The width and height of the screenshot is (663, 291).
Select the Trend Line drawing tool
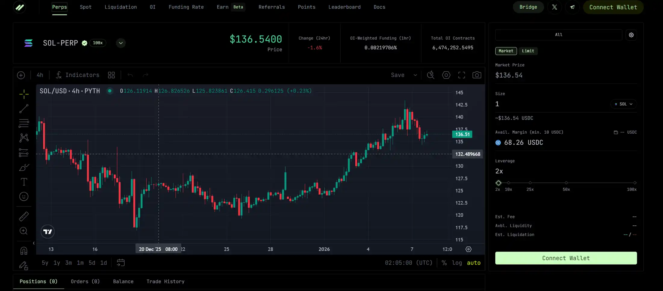click(x=24, y=109)
